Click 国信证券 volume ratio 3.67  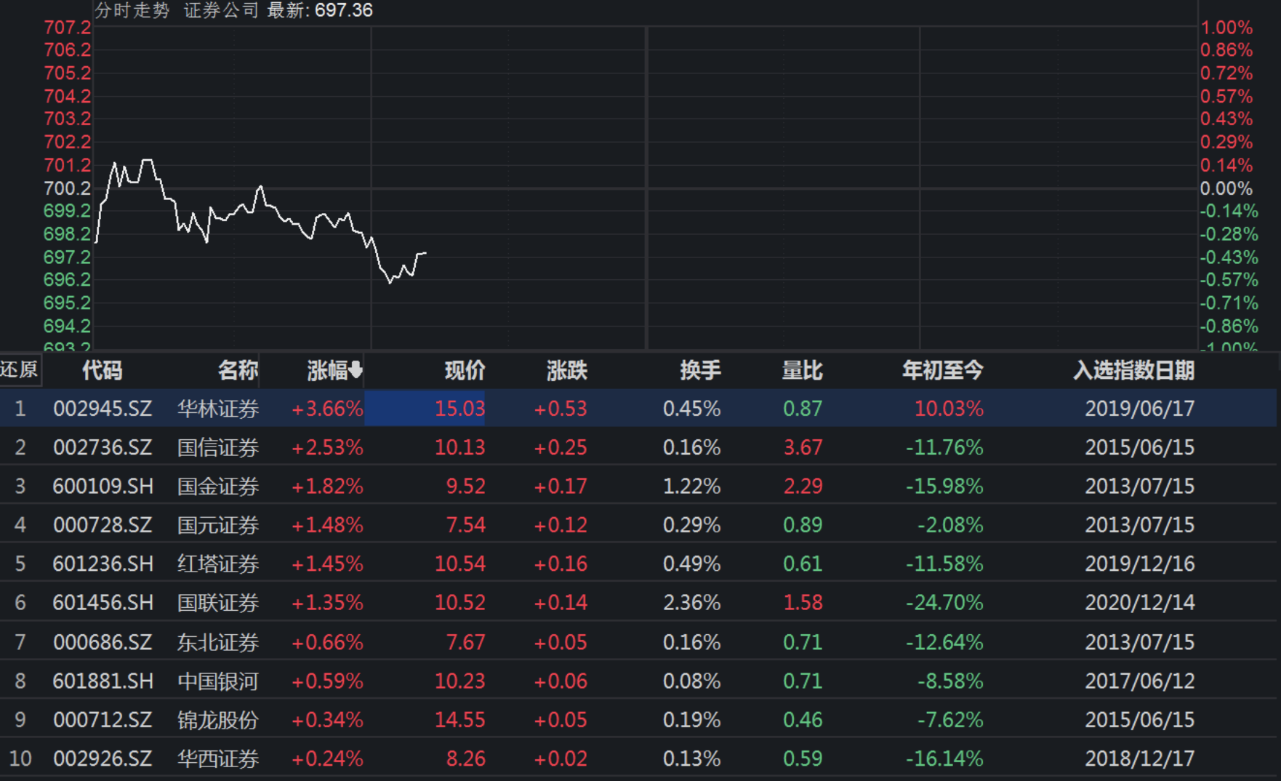pyautogui.click(x=803, y=447)
